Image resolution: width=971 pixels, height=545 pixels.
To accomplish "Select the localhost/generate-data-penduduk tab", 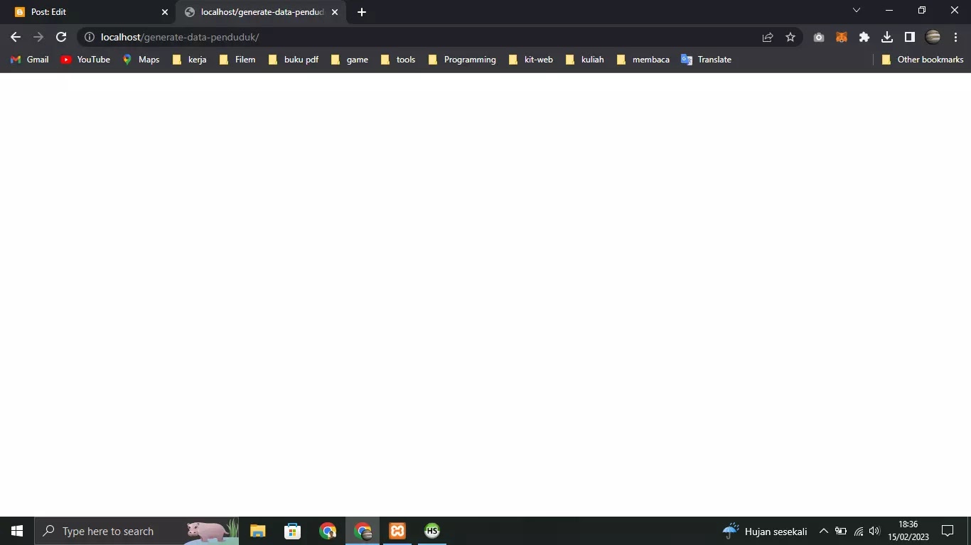I will coord(261,12).
